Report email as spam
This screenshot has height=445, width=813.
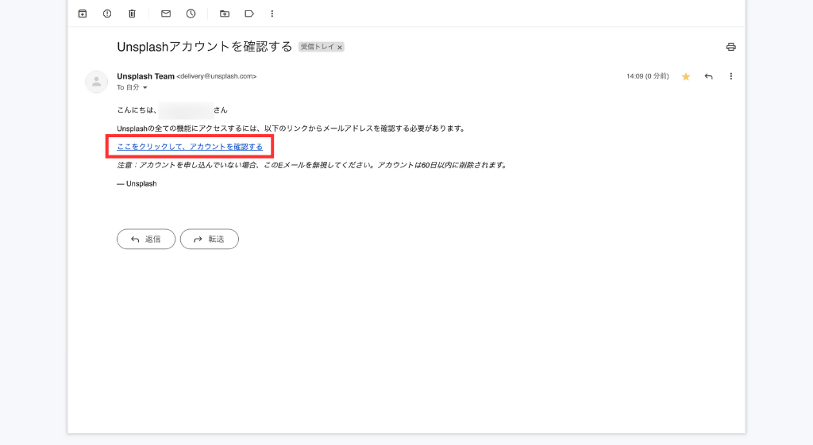[107, 13]
